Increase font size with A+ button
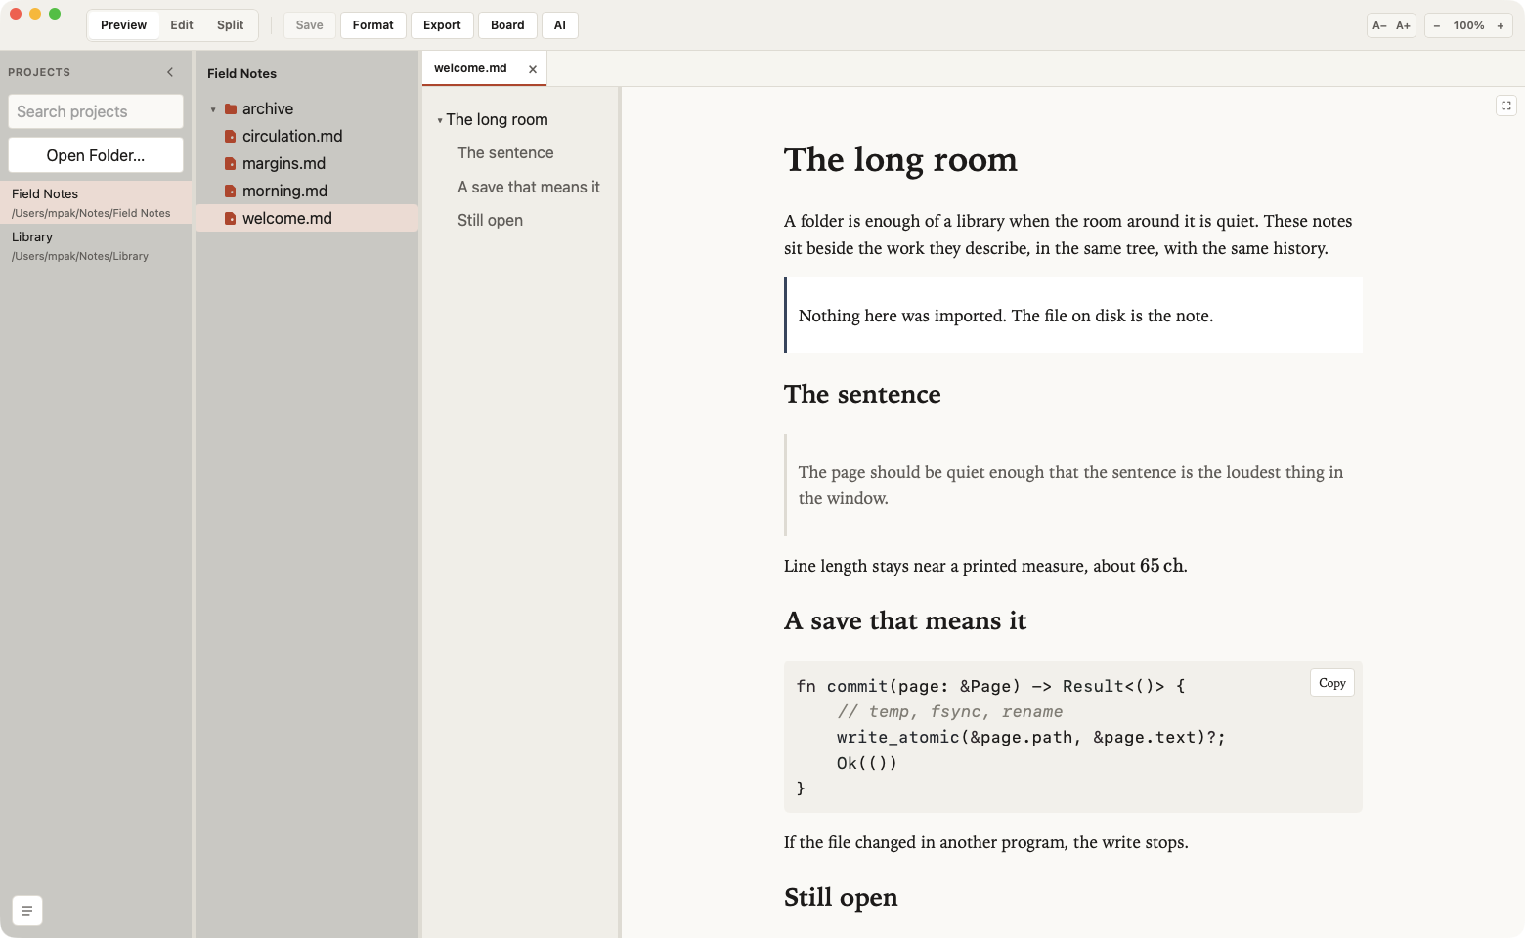 click(1404, 25)
